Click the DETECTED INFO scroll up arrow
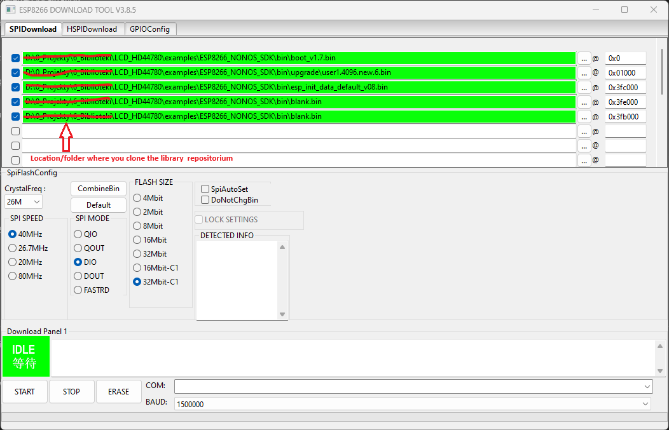The height and width of the screenshot is (430, 669). click(282, 247)
